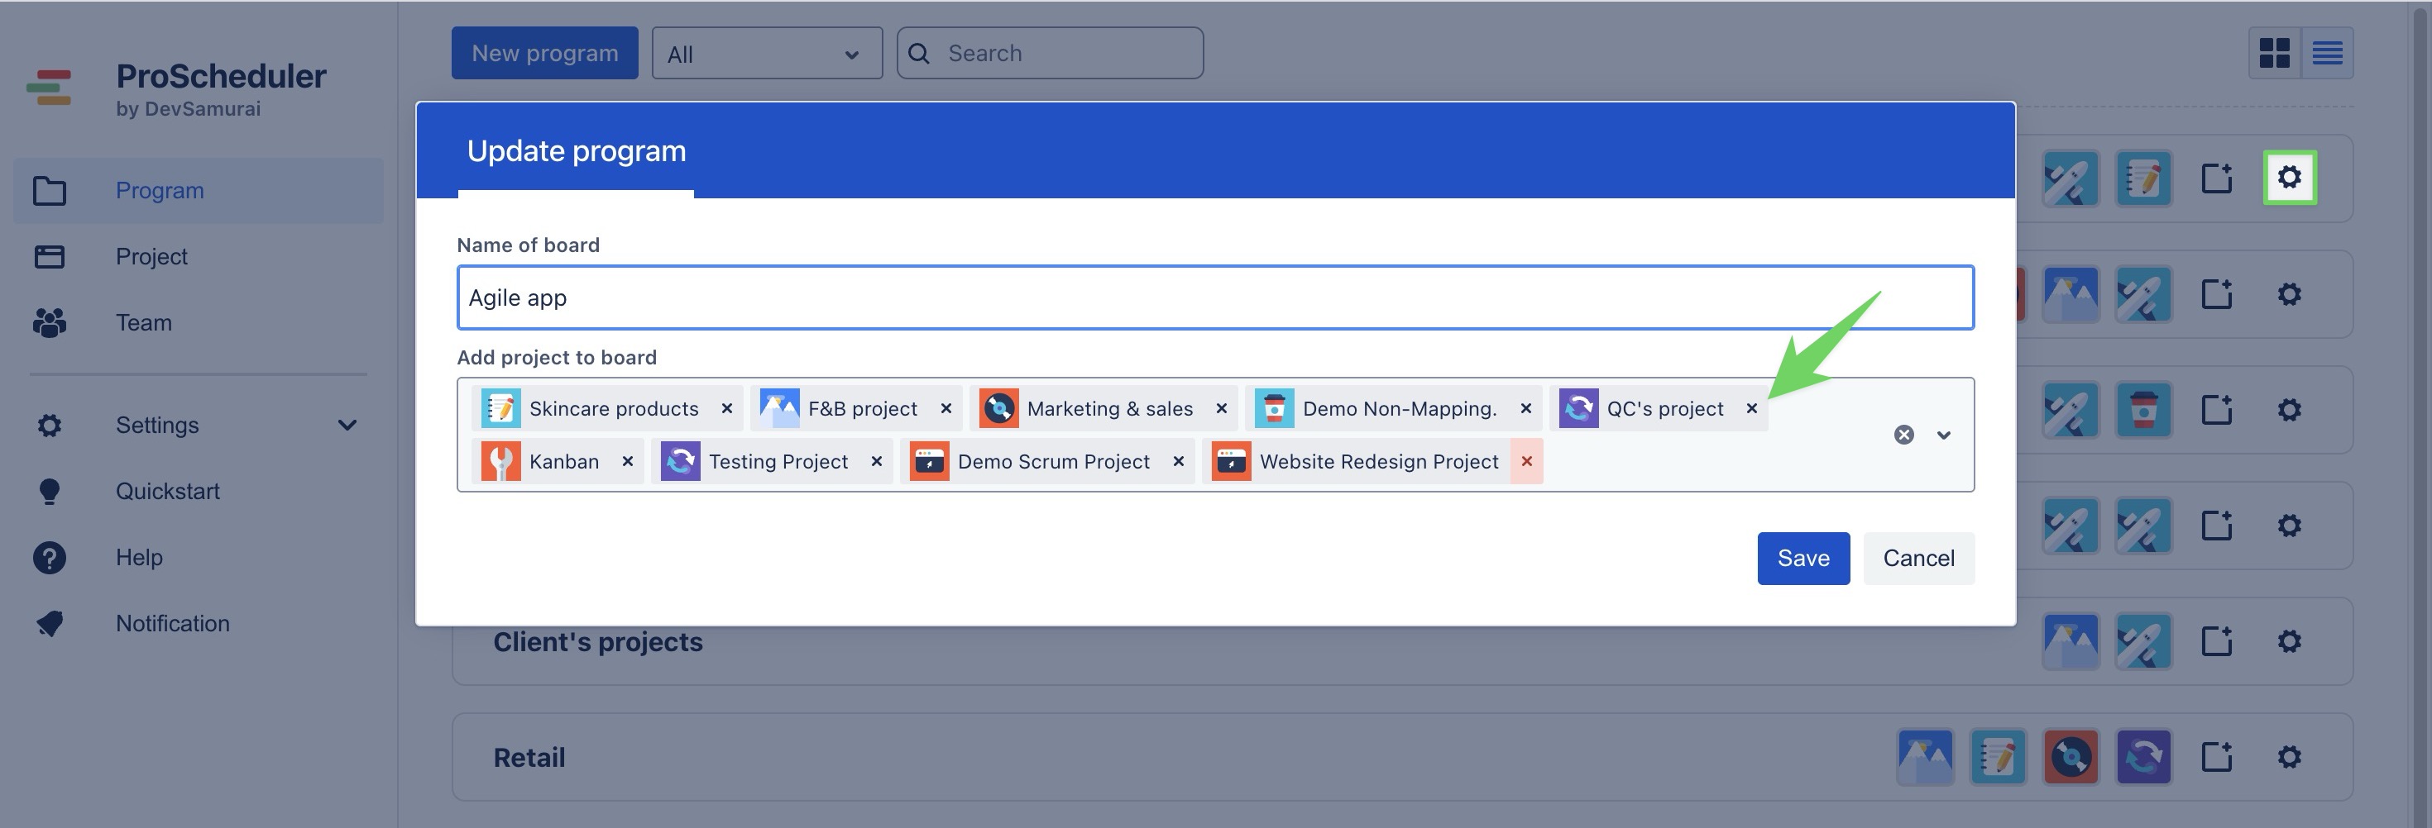Click add-project icon on Client's projects row
The height and width of the screenshot is (828, 2432).
click(x=2216, y=641)
